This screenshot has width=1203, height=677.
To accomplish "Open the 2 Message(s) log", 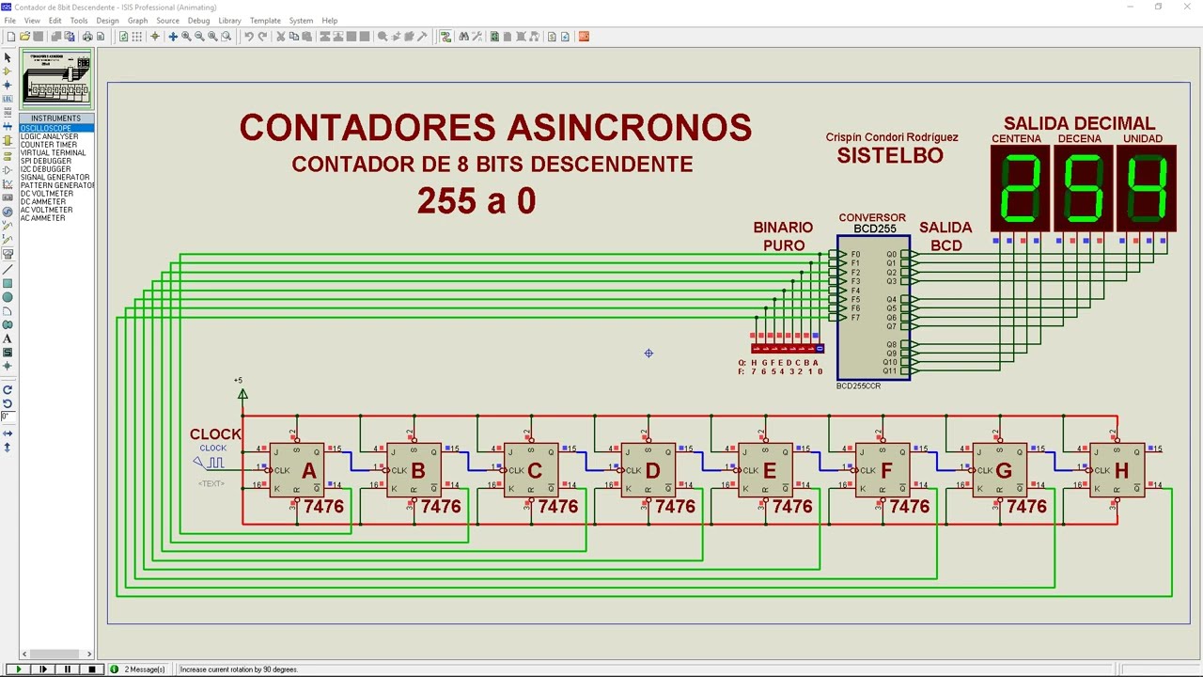I will pyautogui.click(x=138, y=669).
